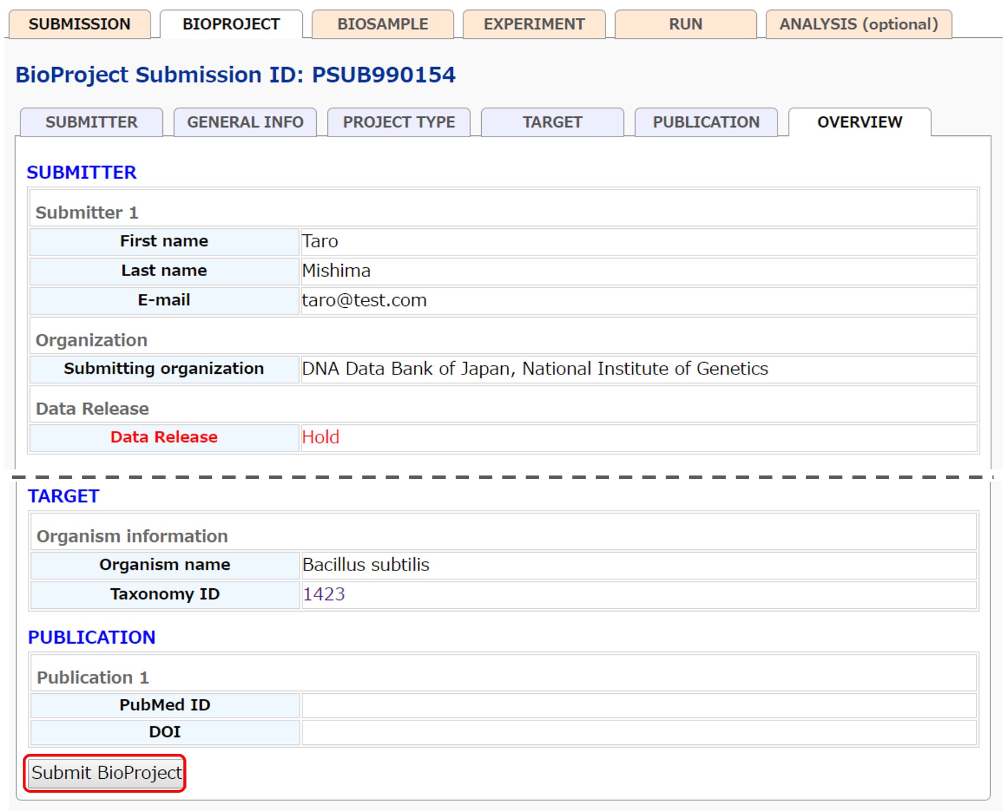The image size is (1008, 811).
Task: Open the Taxonomy ID 1423 link
Action: click(x=324, y=594)
